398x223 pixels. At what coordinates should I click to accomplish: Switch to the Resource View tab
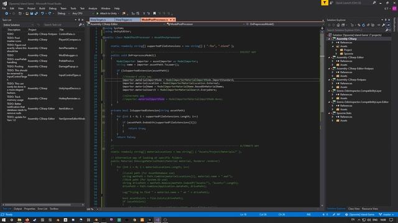(370, 209)
